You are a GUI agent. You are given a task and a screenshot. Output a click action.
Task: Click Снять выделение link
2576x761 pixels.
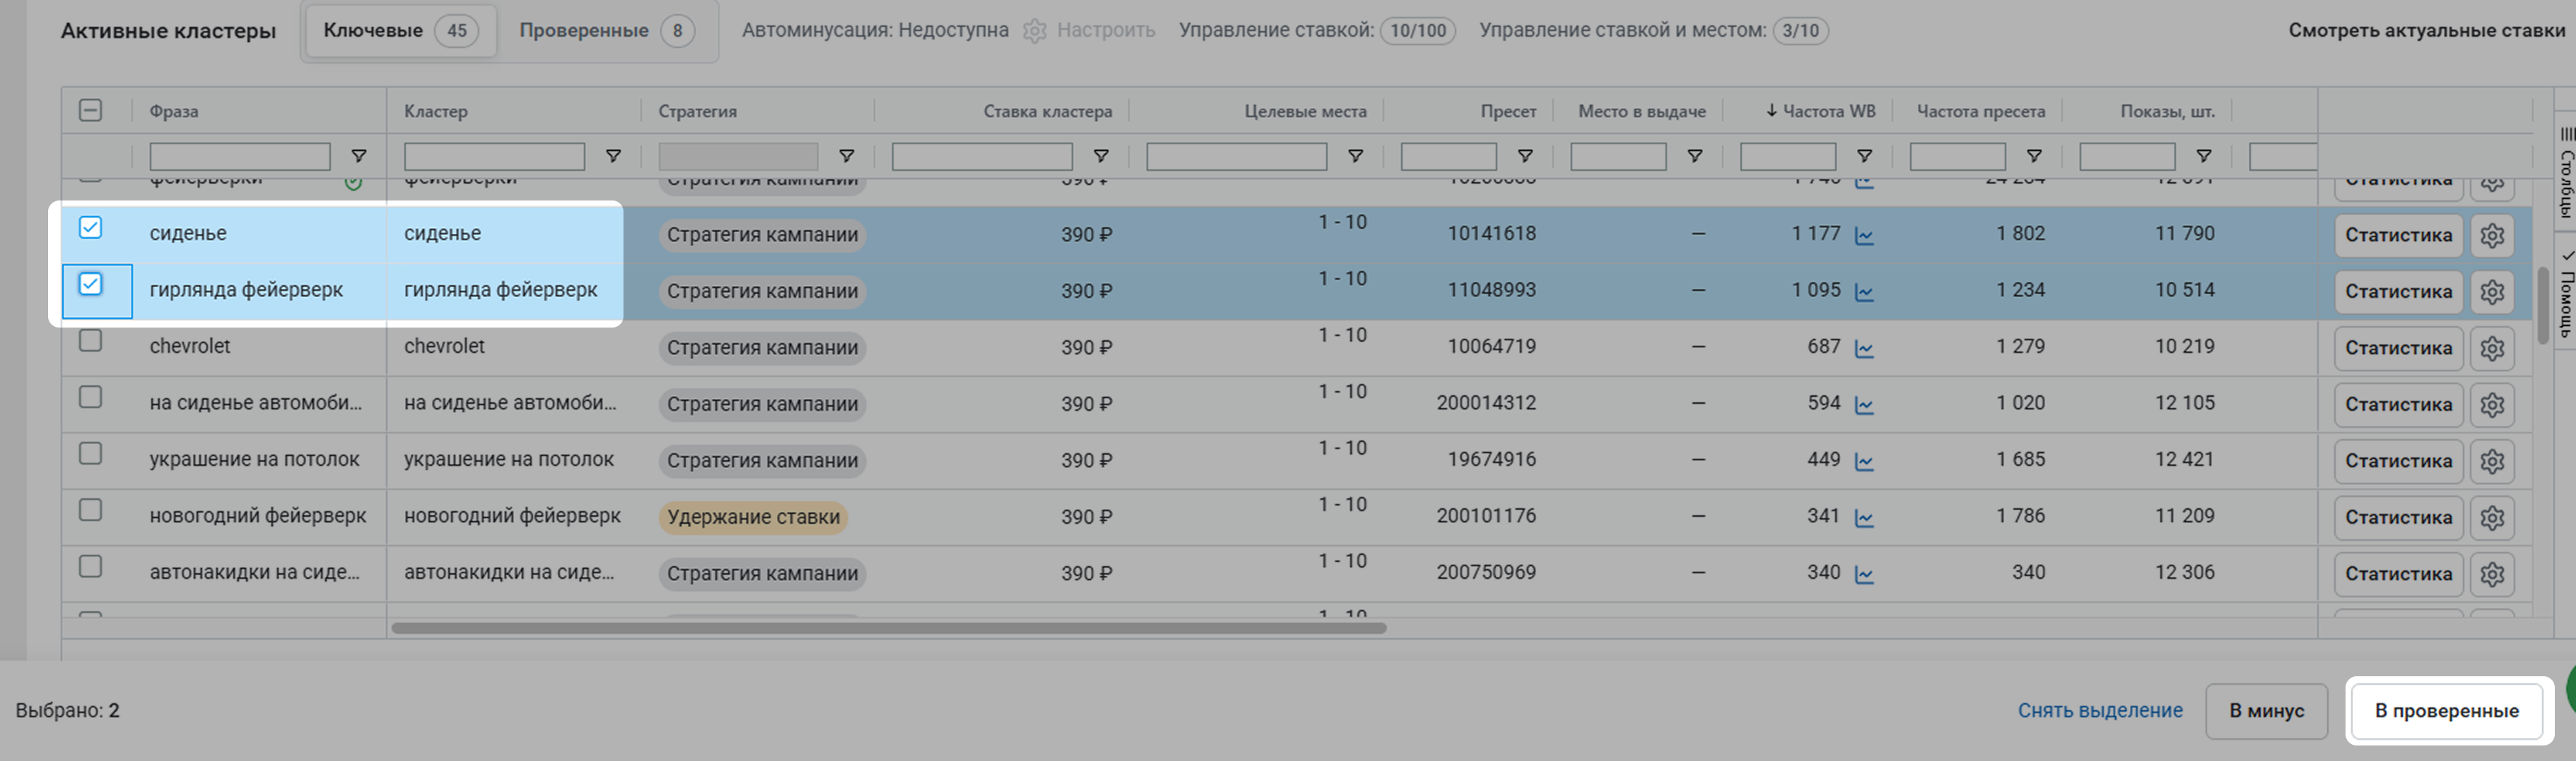pos(2099,710)
